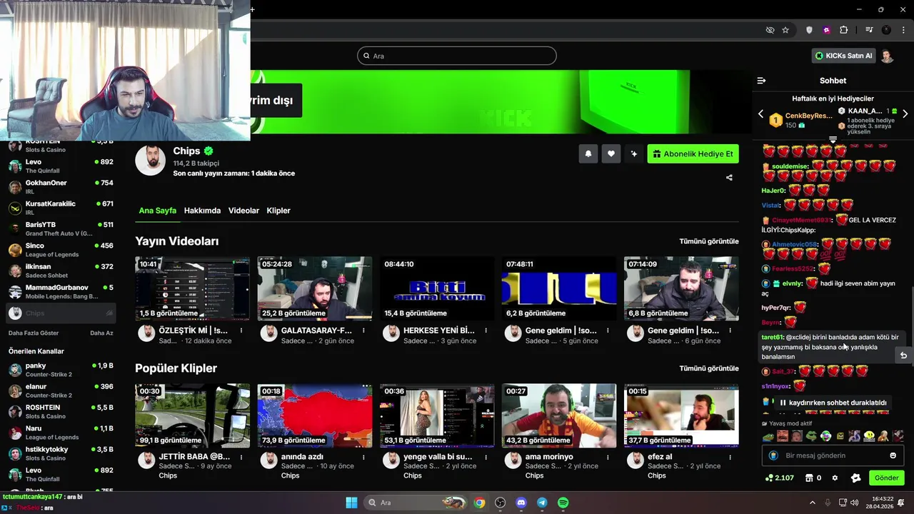Open Levo The Quinfall channel with 892 viewers
Viewport: 914px width, 514px height.
pos(61,166)
